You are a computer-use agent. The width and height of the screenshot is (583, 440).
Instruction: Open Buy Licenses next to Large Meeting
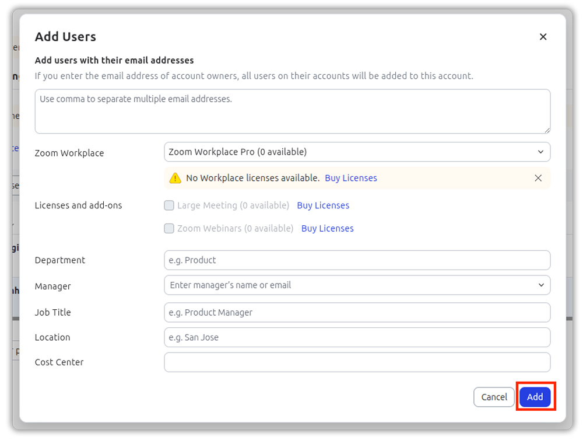click(x=323, y=205)
